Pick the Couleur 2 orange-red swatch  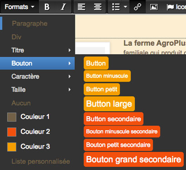[x=12, y=132]
